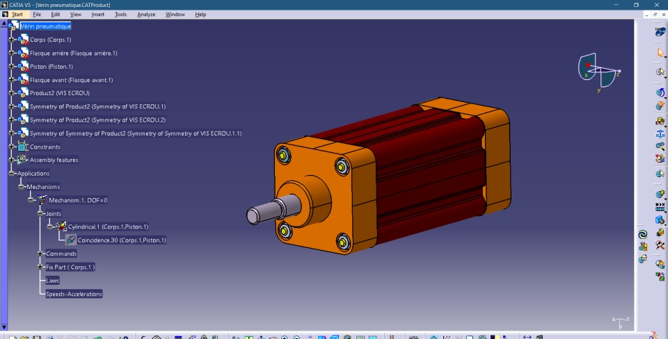Select 'Symmetry of Symmetry of Product2' tree row
Viewport: 668px width, 339px height.
(136, 133)
